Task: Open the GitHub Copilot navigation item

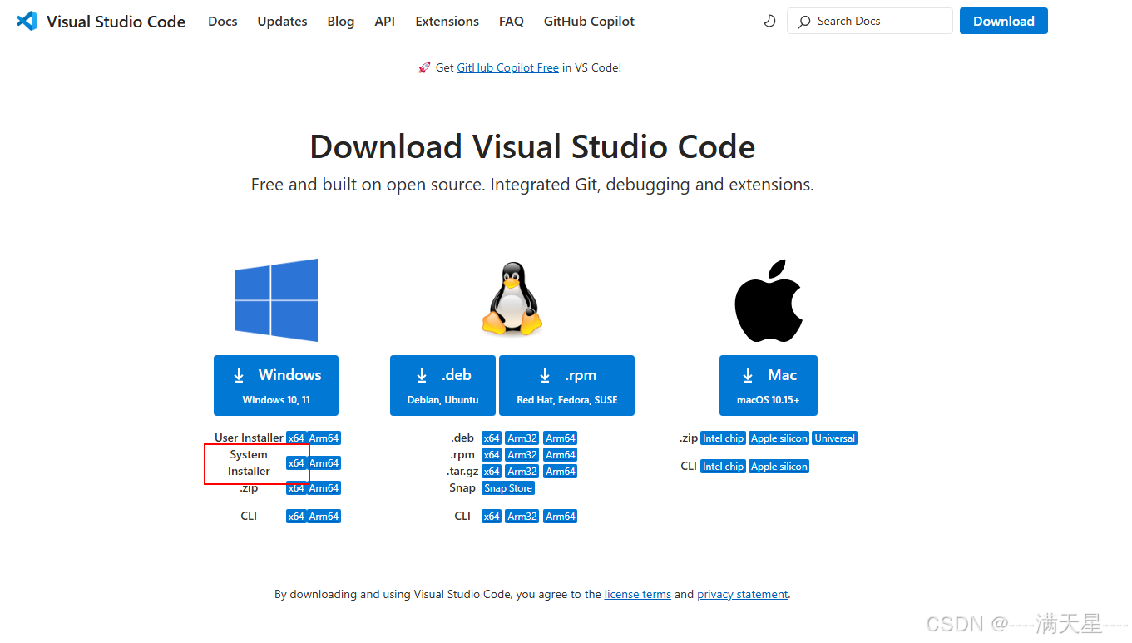Action: 589,22
